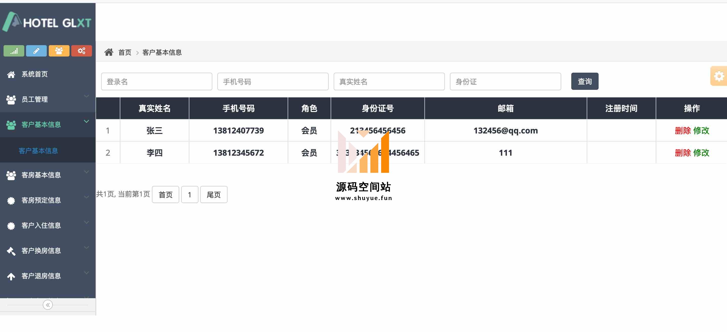
Task: Click the orange users shortcut icon
Action: coord(59,51)
